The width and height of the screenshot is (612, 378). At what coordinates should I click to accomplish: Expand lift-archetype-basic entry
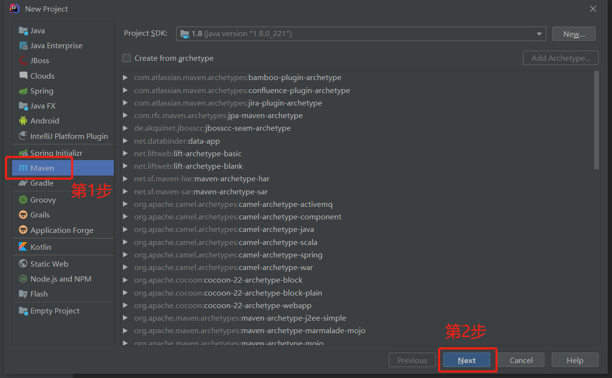click(125, 153)
